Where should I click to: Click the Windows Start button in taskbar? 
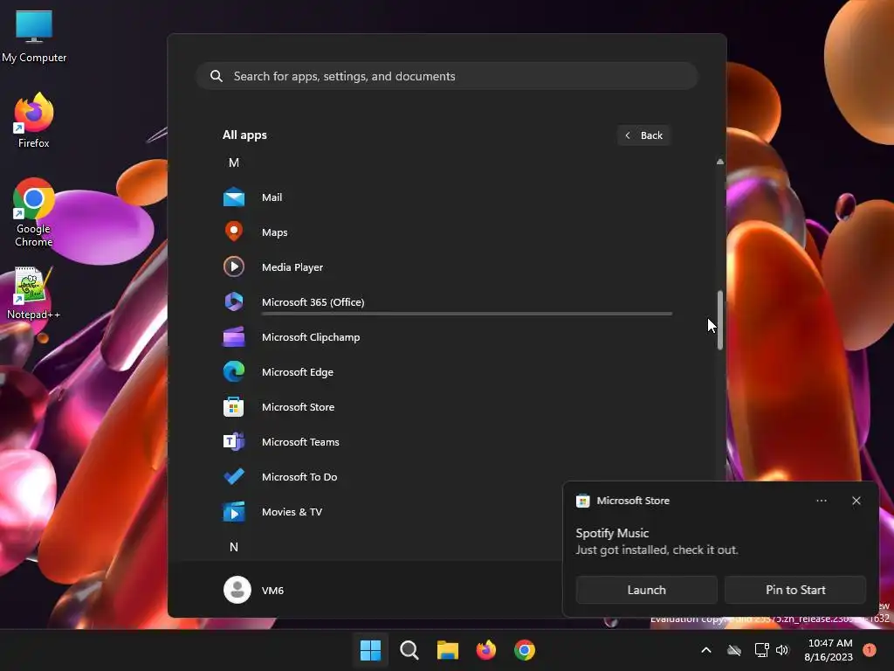pyautogui.click(x=370, y=650)
